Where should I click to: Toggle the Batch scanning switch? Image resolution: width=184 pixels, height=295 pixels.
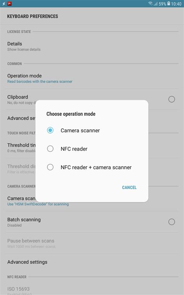172,222
